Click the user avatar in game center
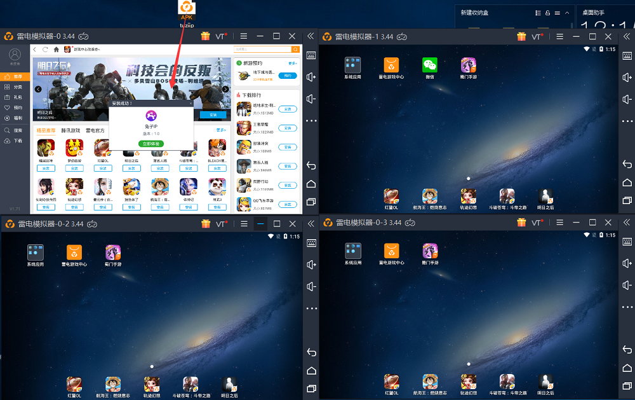 click(15, 54)
